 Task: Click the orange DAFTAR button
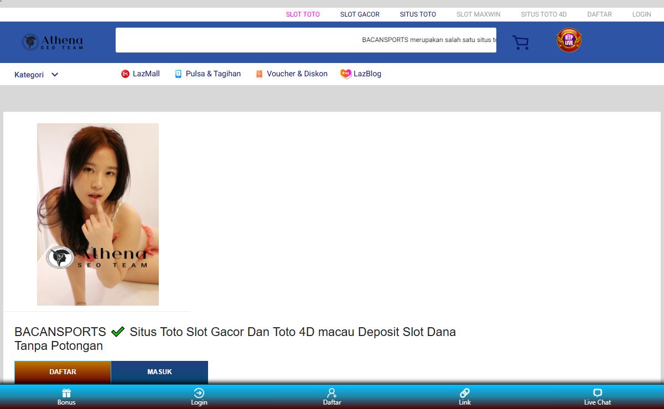[x=63, y=372]
